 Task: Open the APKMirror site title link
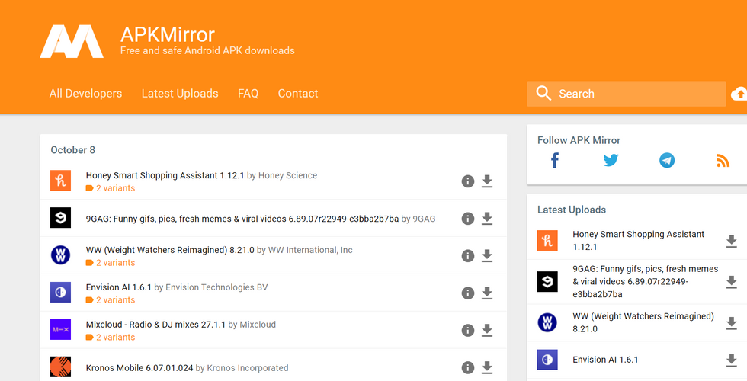[x=167, y=35]
